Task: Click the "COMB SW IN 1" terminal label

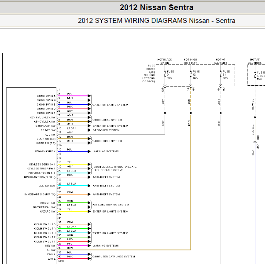Action: point(46,113)
